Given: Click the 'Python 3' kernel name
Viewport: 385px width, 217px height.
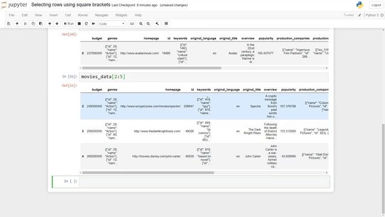Looking at the screenshot, I should click(x=372, y=15).
